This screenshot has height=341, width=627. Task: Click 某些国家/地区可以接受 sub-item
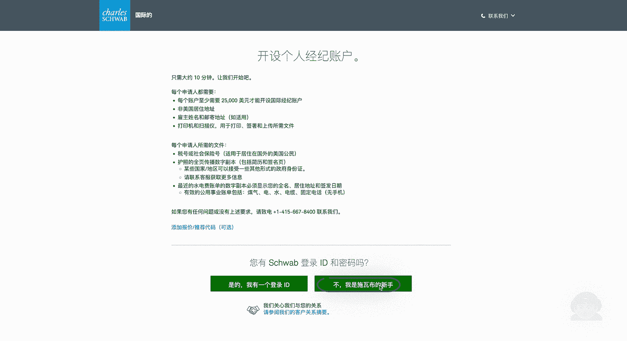tap(245, 169)
